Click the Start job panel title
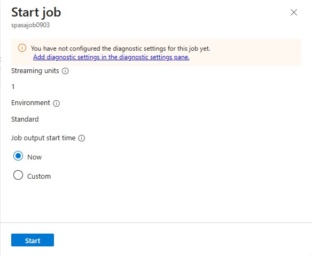Viewport: 312px width, 256px height. pyautogui.click(x=36, y=12)
